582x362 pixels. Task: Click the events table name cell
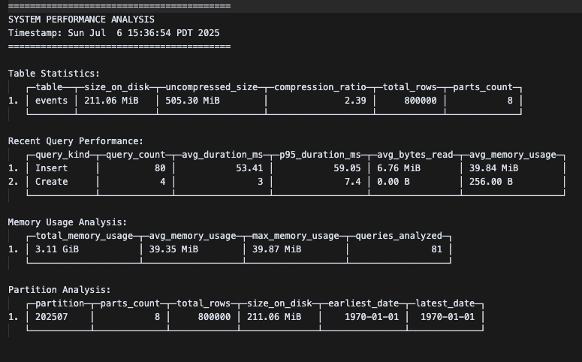pyautogui.click(x=51, y=101)
